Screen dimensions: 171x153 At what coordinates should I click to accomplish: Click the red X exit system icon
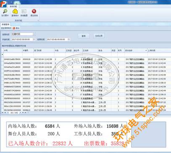point(34,11)
